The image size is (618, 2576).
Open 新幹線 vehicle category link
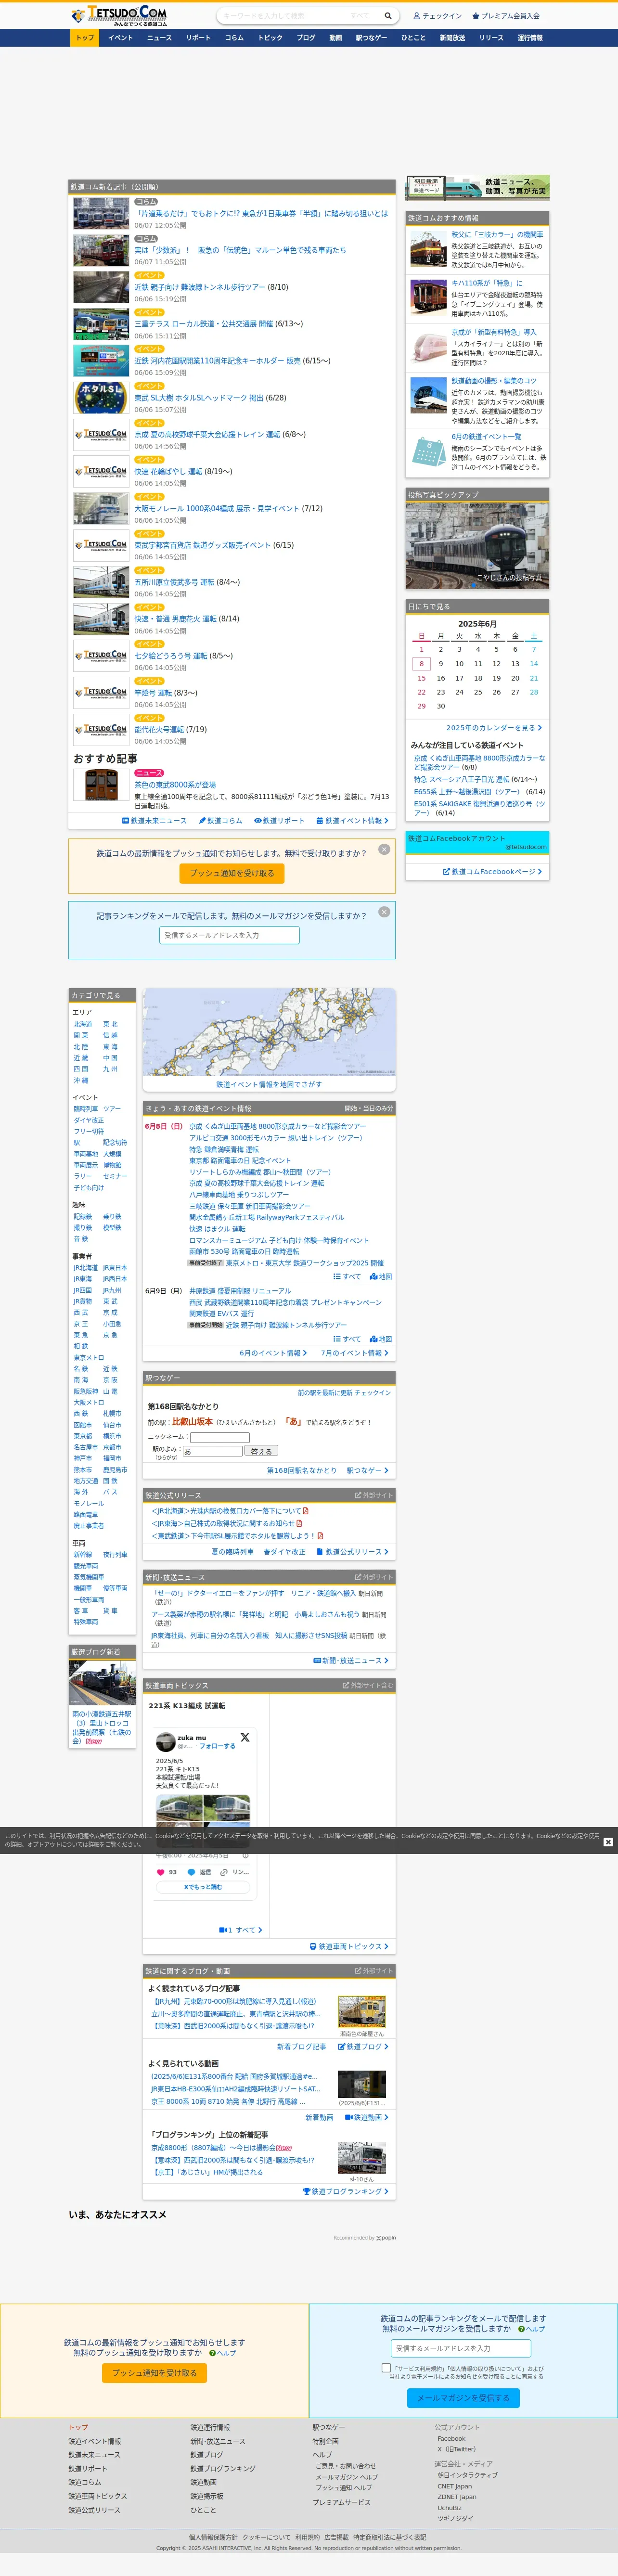pos(82,1555)
